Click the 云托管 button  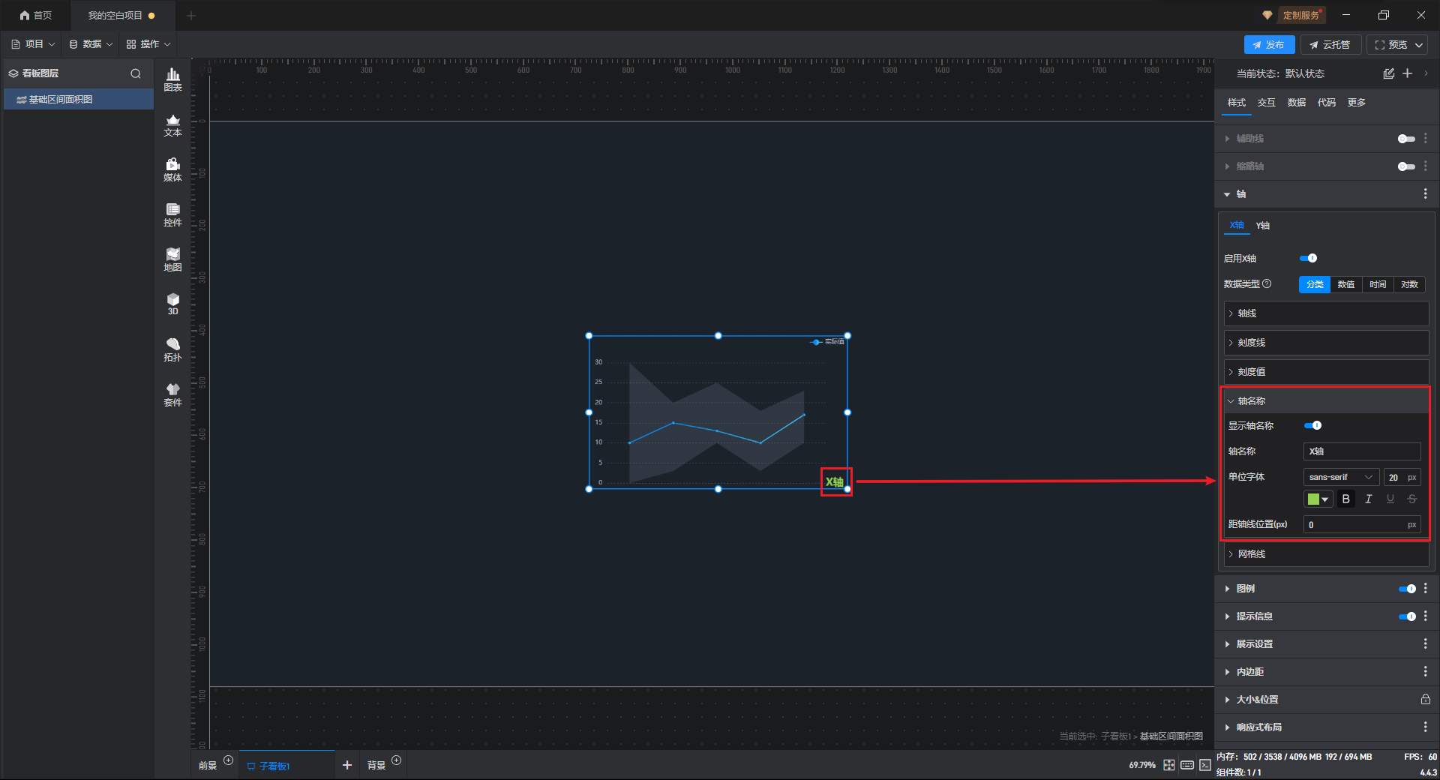1330,45
